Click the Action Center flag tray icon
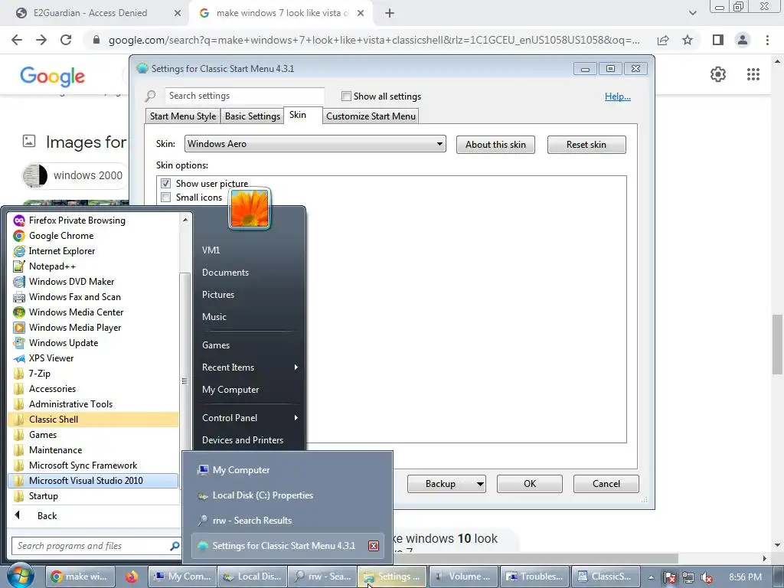The height and width of the screenshot is (588, 784). pyautogui.click(x=669, y=577)
